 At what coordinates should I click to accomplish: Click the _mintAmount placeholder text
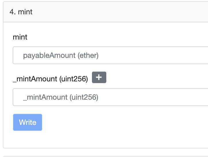[x=61, y=97]
